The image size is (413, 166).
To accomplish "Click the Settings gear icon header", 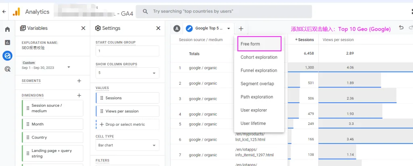I will (x=98, y=28).
